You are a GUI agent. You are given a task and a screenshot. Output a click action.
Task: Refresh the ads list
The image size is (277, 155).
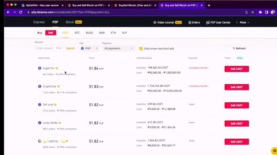tap(239, 48)
